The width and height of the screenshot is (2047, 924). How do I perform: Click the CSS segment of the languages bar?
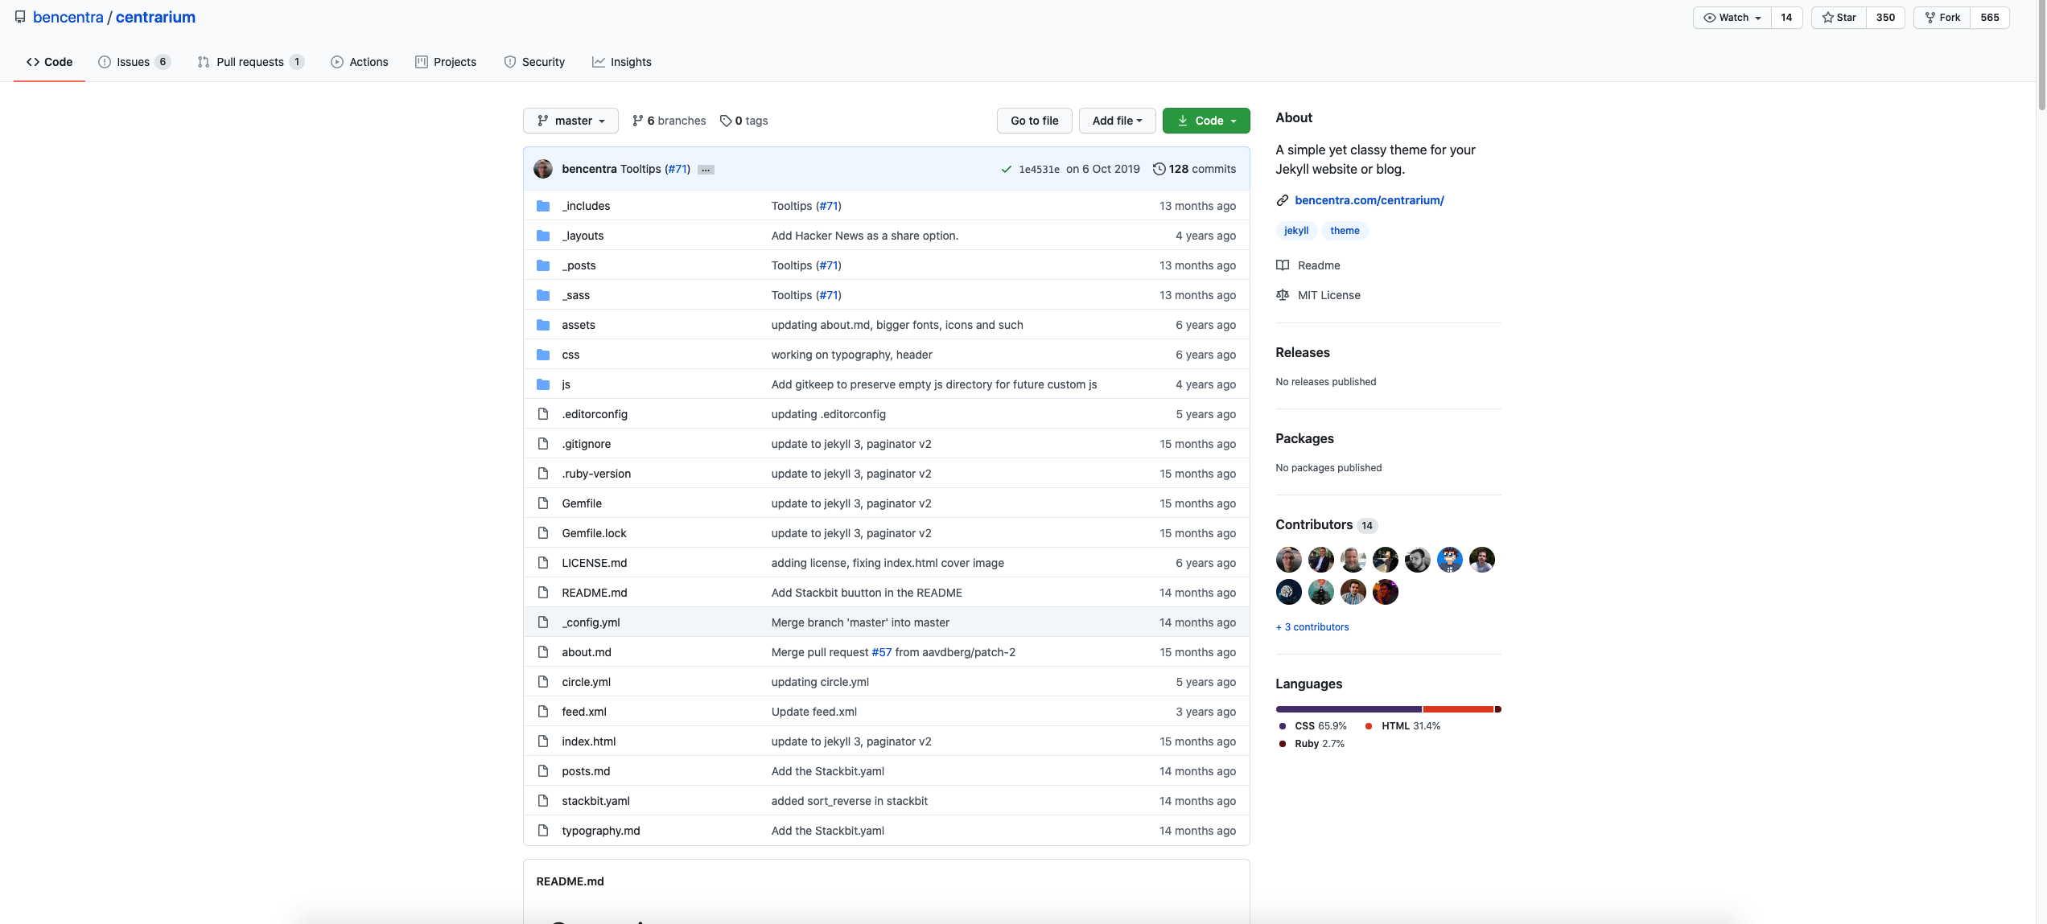[x=1349, y=709]
